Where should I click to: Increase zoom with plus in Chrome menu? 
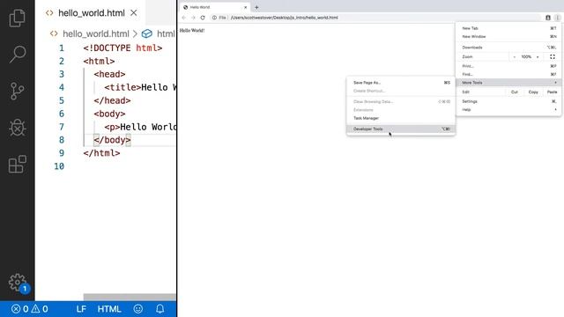(538, 56)
